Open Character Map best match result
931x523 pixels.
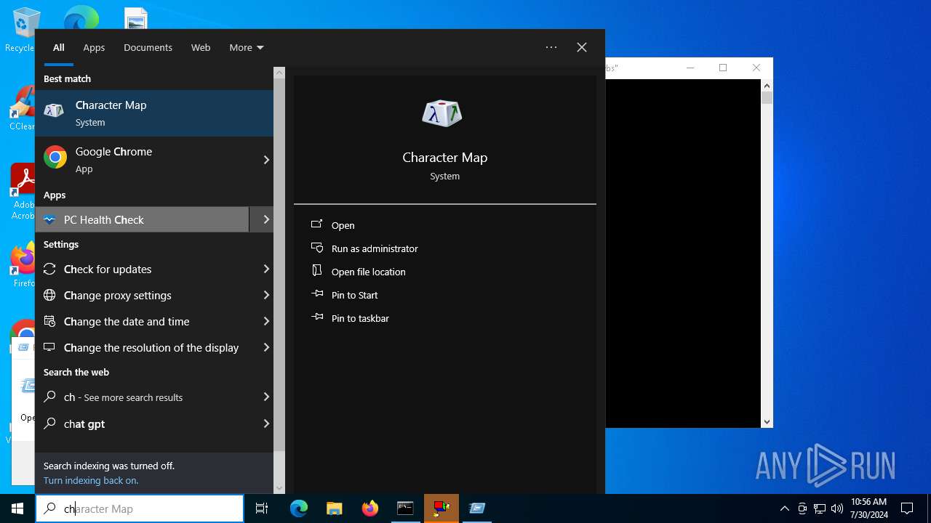pos(154,113)
